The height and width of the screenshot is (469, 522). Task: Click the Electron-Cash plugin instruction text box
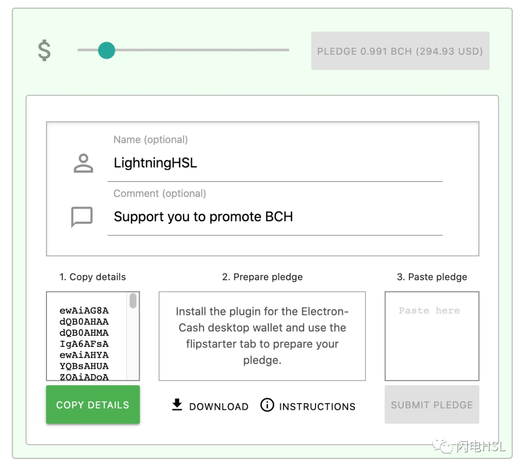coord(262,336)
